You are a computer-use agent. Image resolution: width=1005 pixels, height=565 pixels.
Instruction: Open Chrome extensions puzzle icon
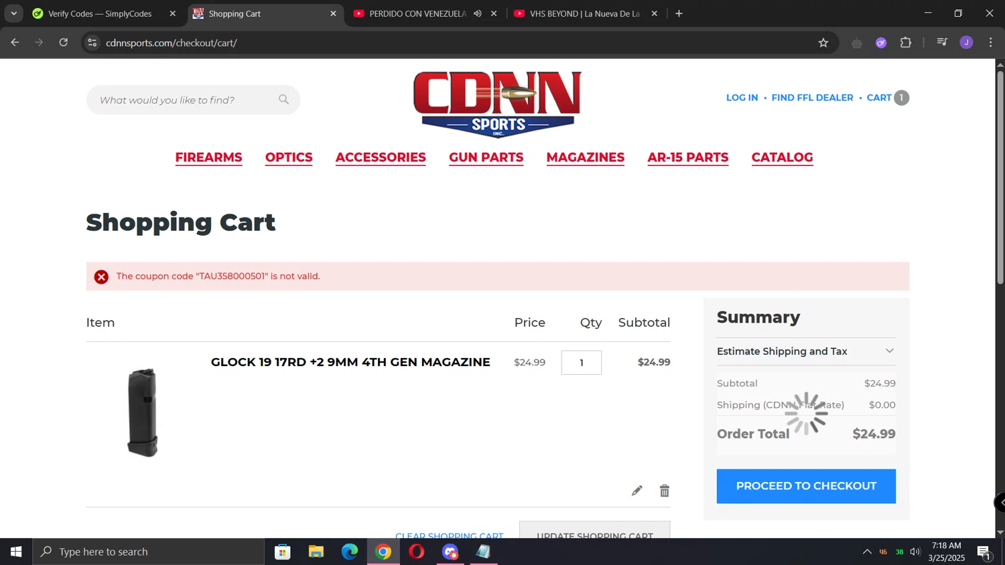(x=906, y=43)
